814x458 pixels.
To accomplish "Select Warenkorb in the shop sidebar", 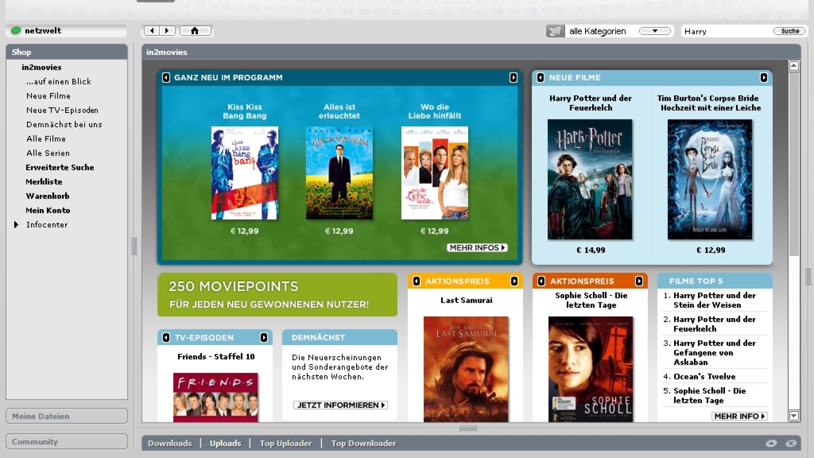I will 48,196.
